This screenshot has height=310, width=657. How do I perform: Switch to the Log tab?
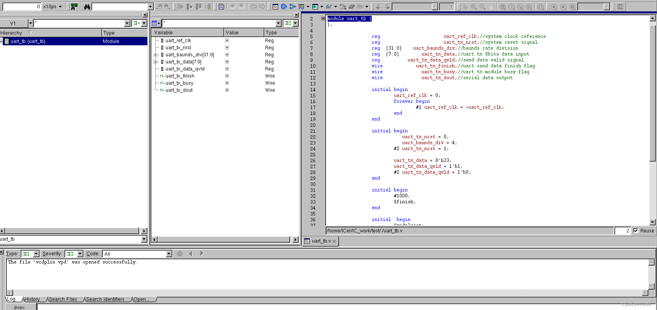pyautogui.click(x=11, y=299)
